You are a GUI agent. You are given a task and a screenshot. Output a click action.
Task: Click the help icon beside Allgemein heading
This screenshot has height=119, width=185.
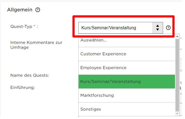[38, 10]
